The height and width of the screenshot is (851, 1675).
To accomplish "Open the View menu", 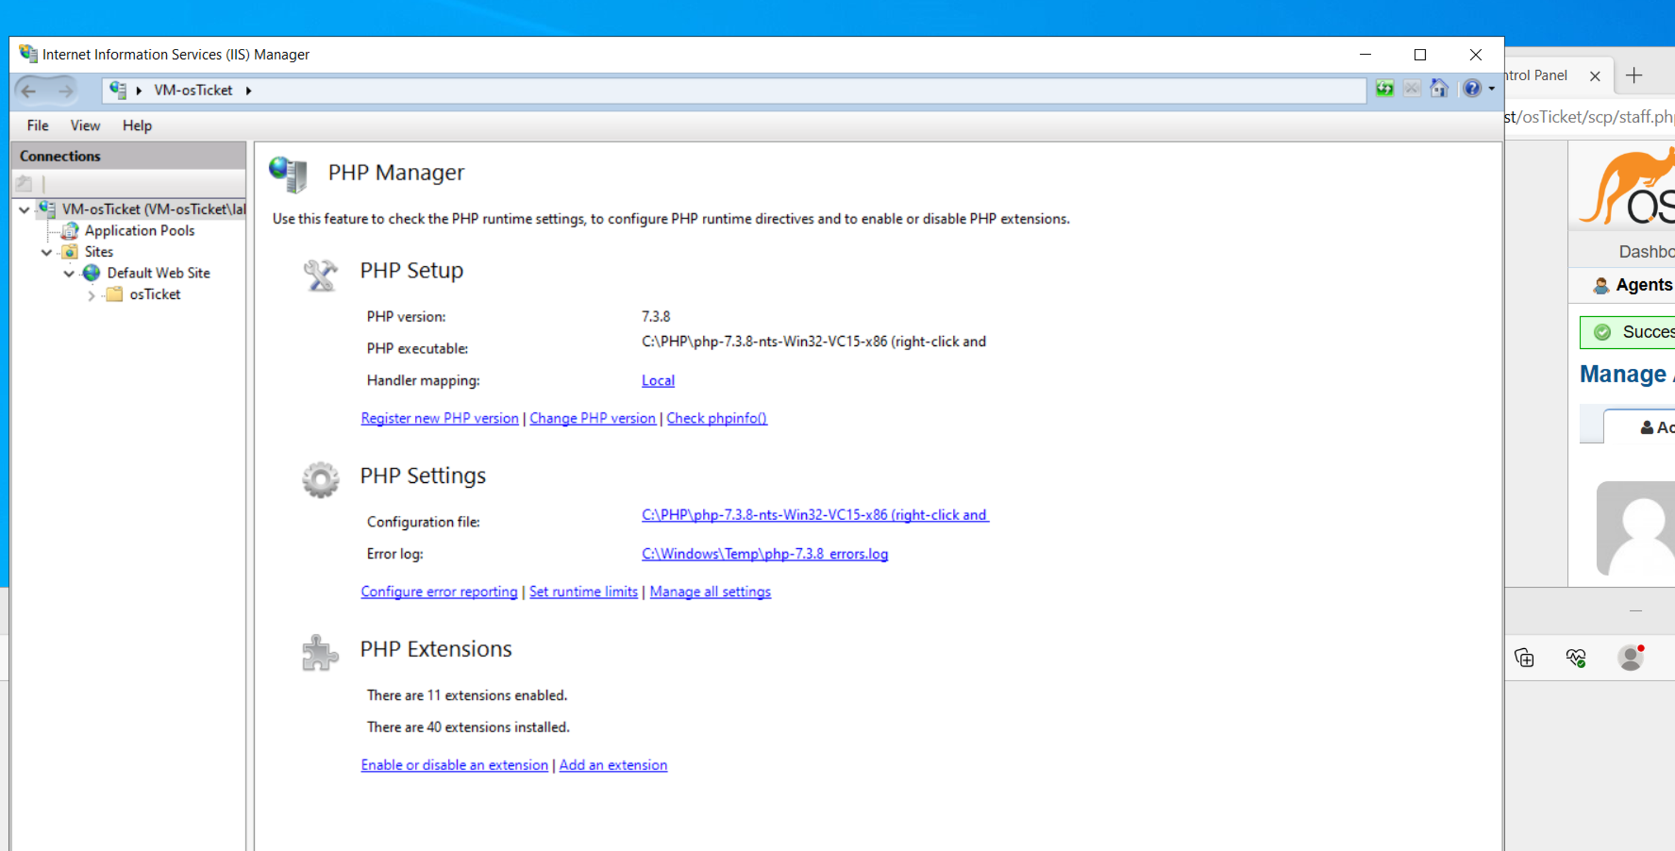I will click(85, 125).
